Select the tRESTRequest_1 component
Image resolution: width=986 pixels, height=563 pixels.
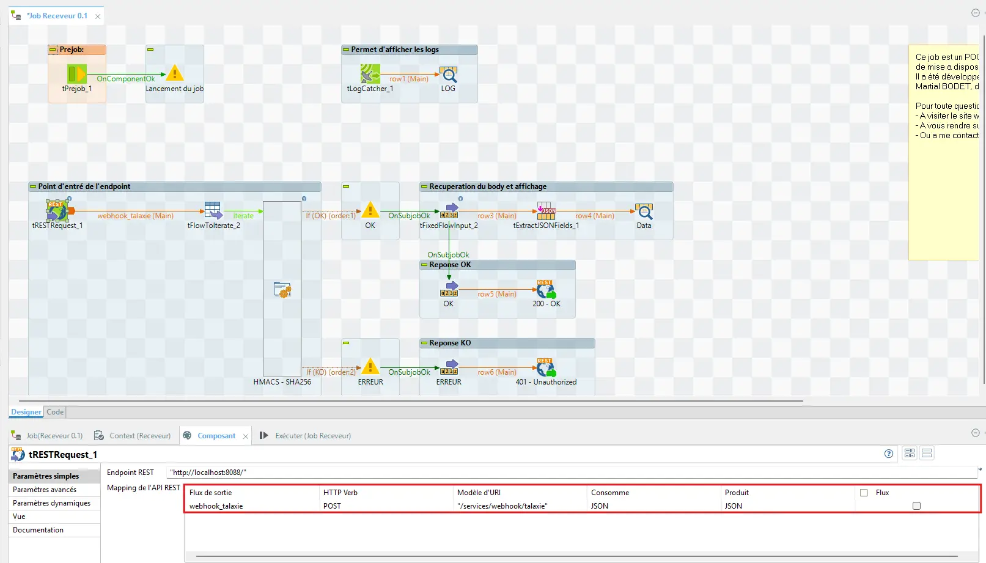coord(56,211)
